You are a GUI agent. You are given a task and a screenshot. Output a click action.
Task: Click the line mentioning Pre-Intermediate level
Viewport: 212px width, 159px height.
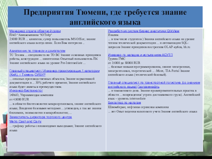[x=47, y=63]
